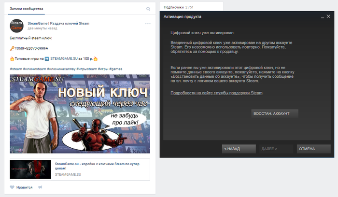Click the search icon in community posts
The width and height of the screenshot is (338, 197).
click(x=148, y=9)
